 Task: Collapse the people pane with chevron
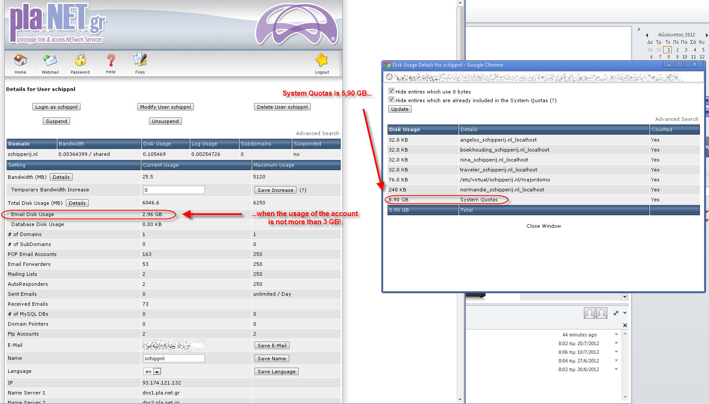coord(625,313)
